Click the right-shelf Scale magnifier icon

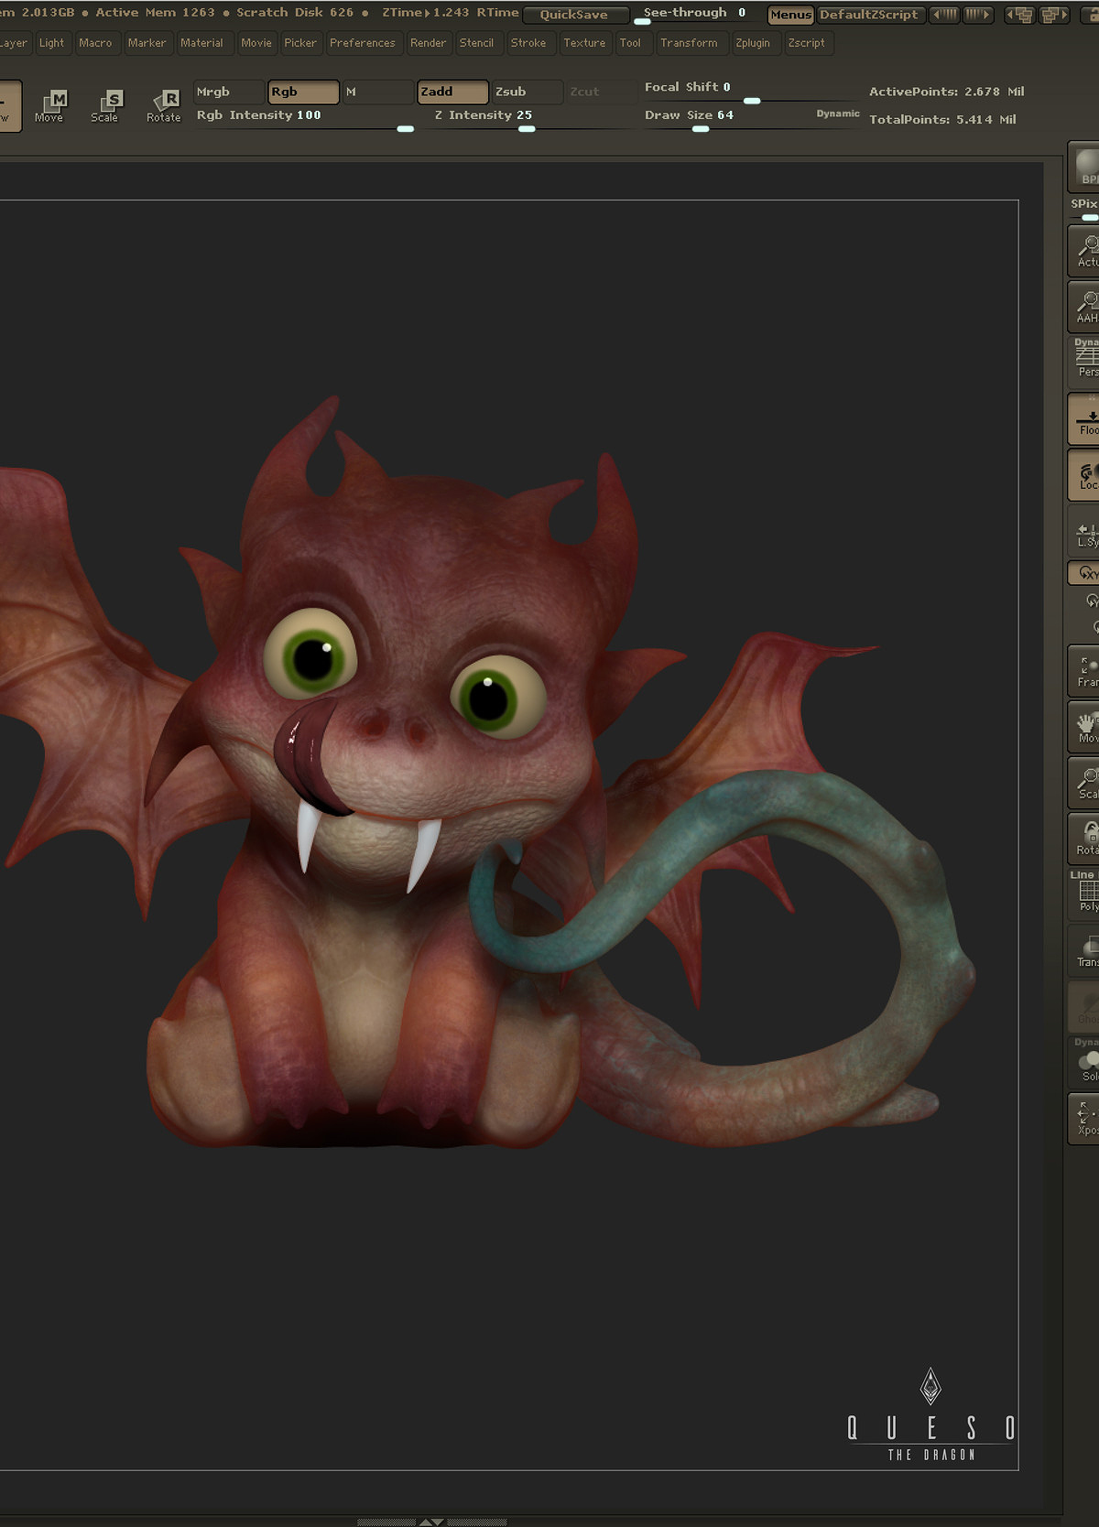coord(1084,783)
